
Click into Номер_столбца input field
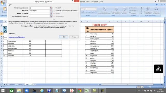click(39, 13)
